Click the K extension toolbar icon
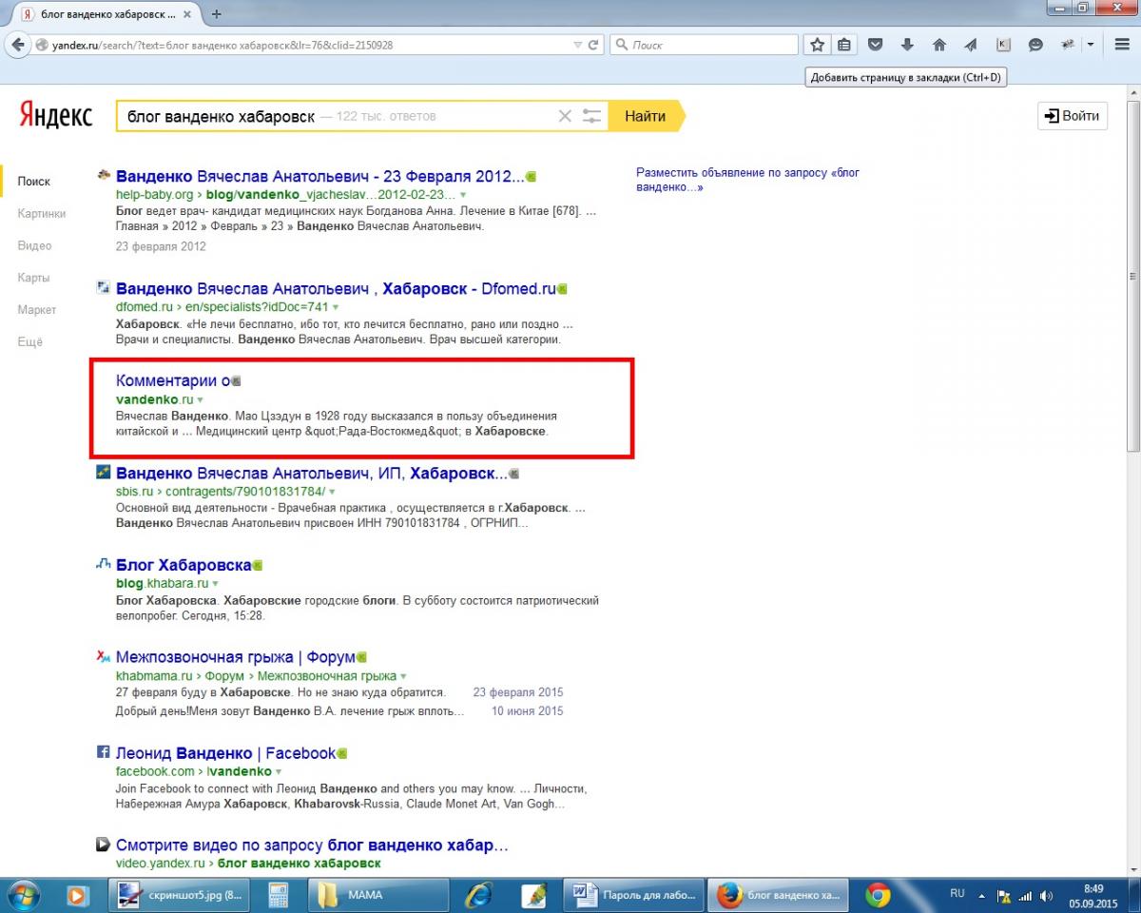1141x913 pixels. point(1003,45)
